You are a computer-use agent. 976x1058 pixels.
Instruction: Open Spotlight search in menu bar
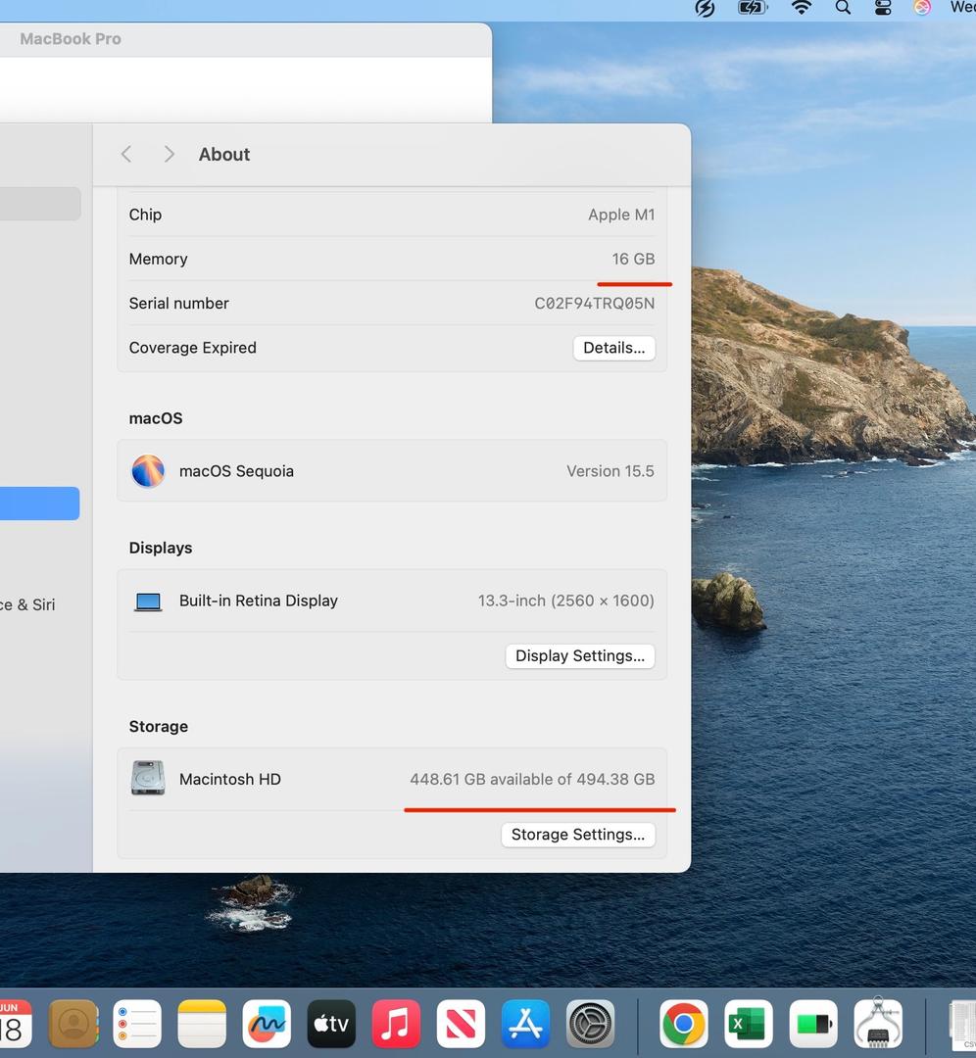pos(843,9)
